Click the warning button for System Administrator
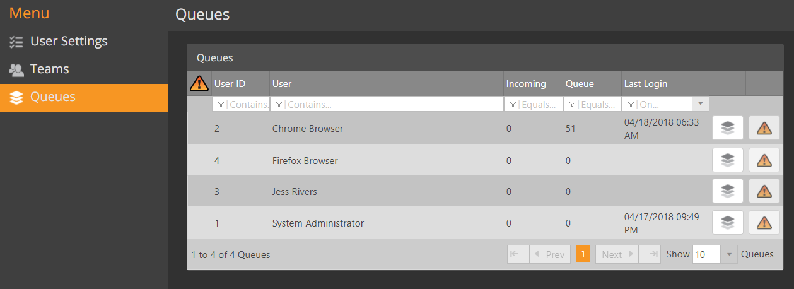 click(764, 222)
